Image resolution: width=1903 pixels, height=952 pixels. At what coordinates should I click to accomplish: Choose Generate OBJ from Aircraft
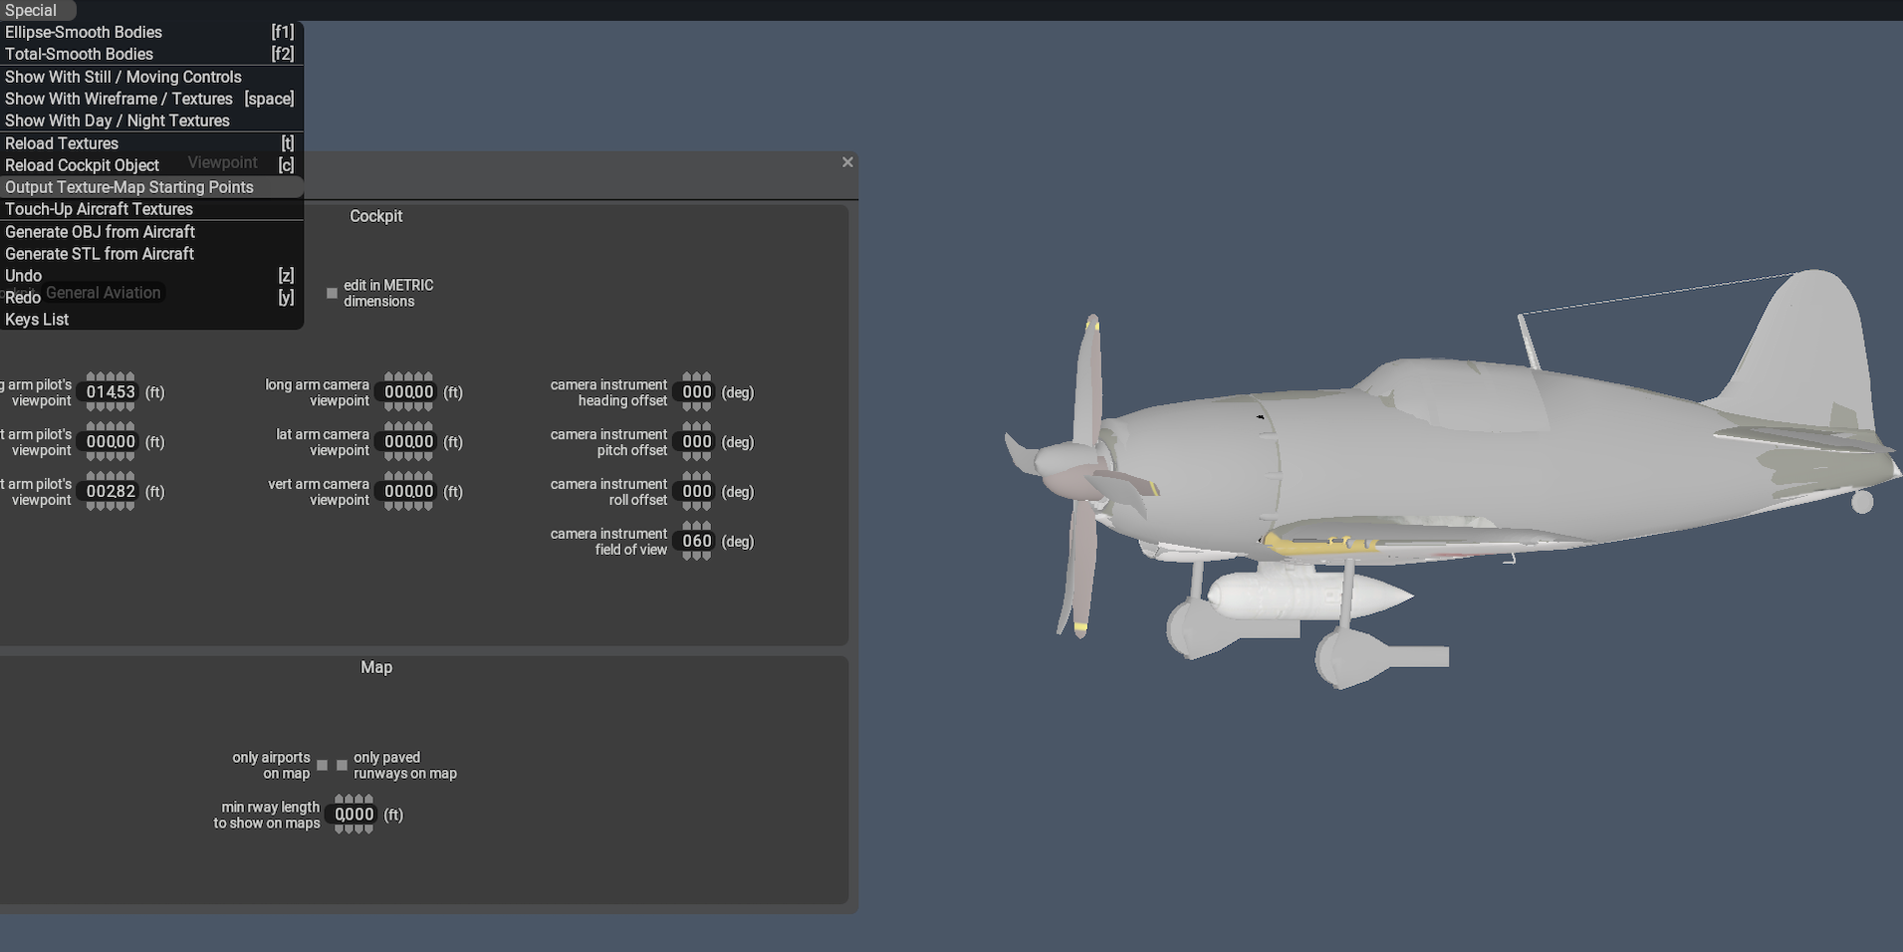point(101,231)
